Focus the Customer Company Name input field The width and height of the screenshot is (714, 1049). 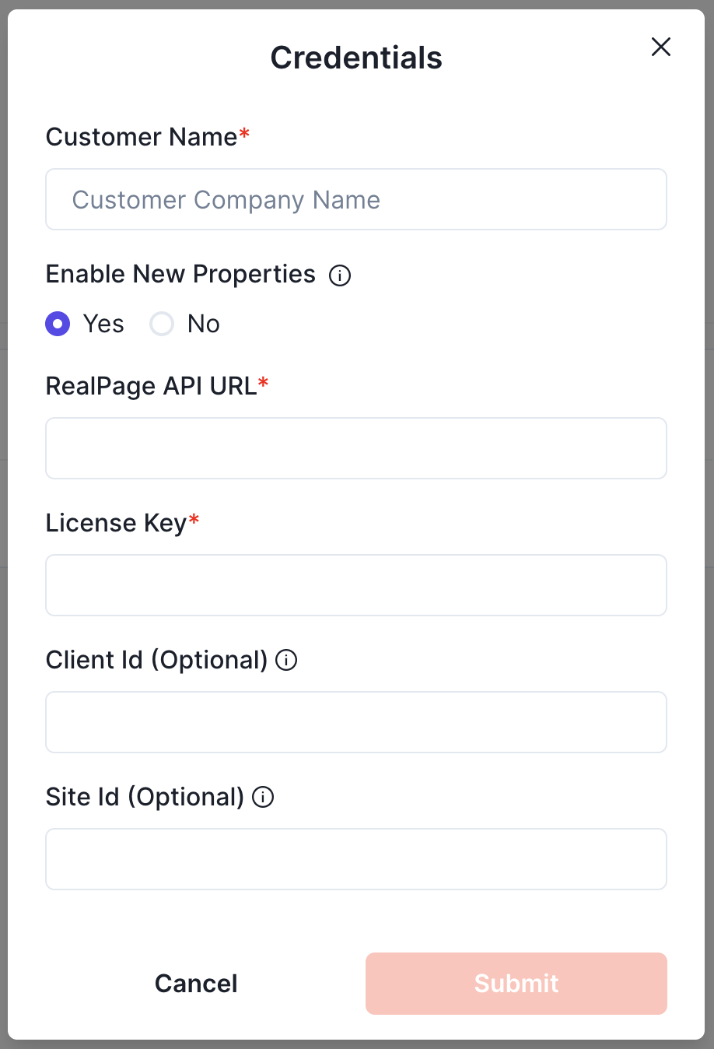356,200
